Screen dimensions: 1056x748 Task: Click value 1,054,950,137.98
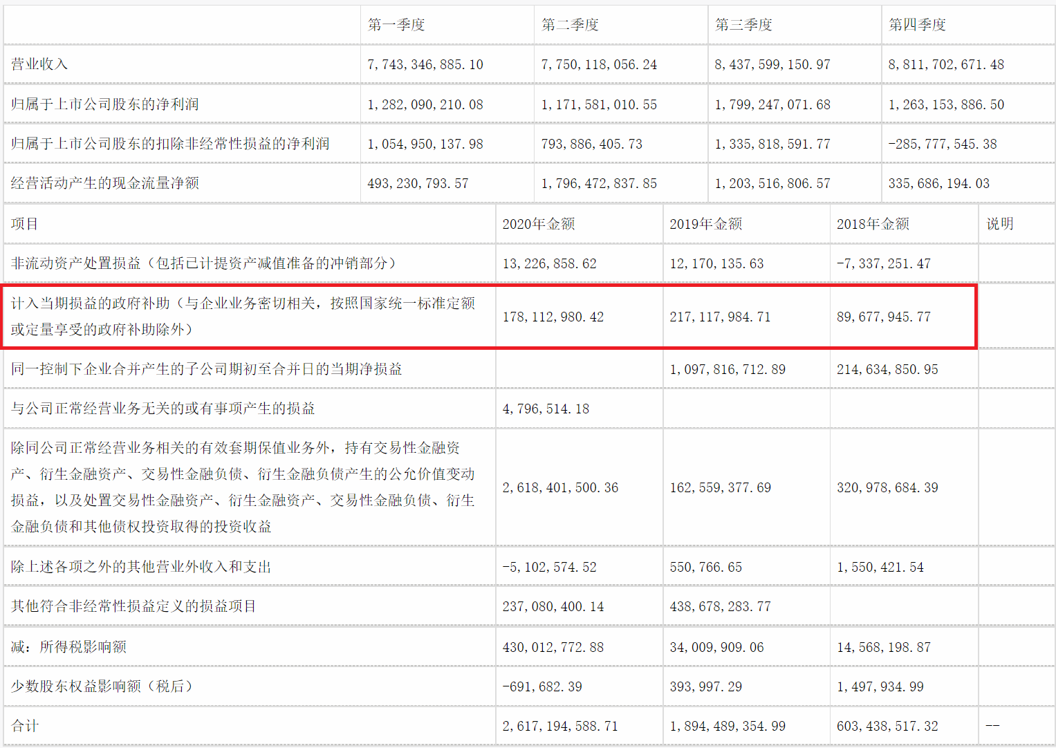[x=425, y=144]
